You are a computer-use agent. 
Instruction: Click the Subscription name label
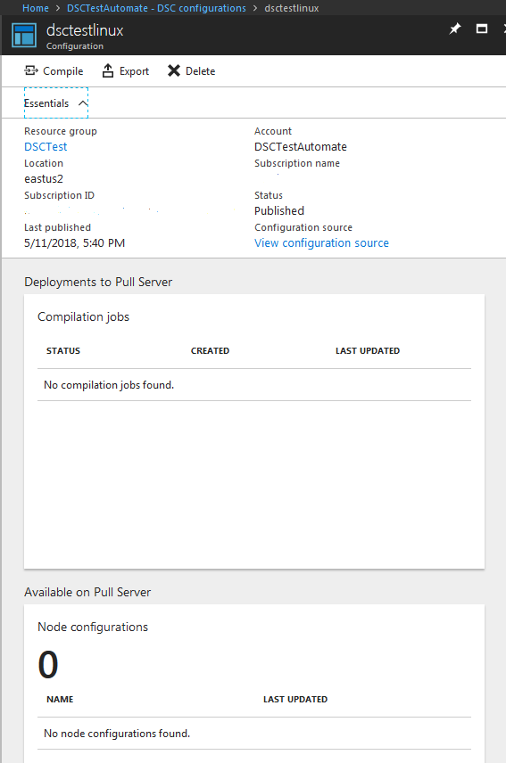(297, 163)
